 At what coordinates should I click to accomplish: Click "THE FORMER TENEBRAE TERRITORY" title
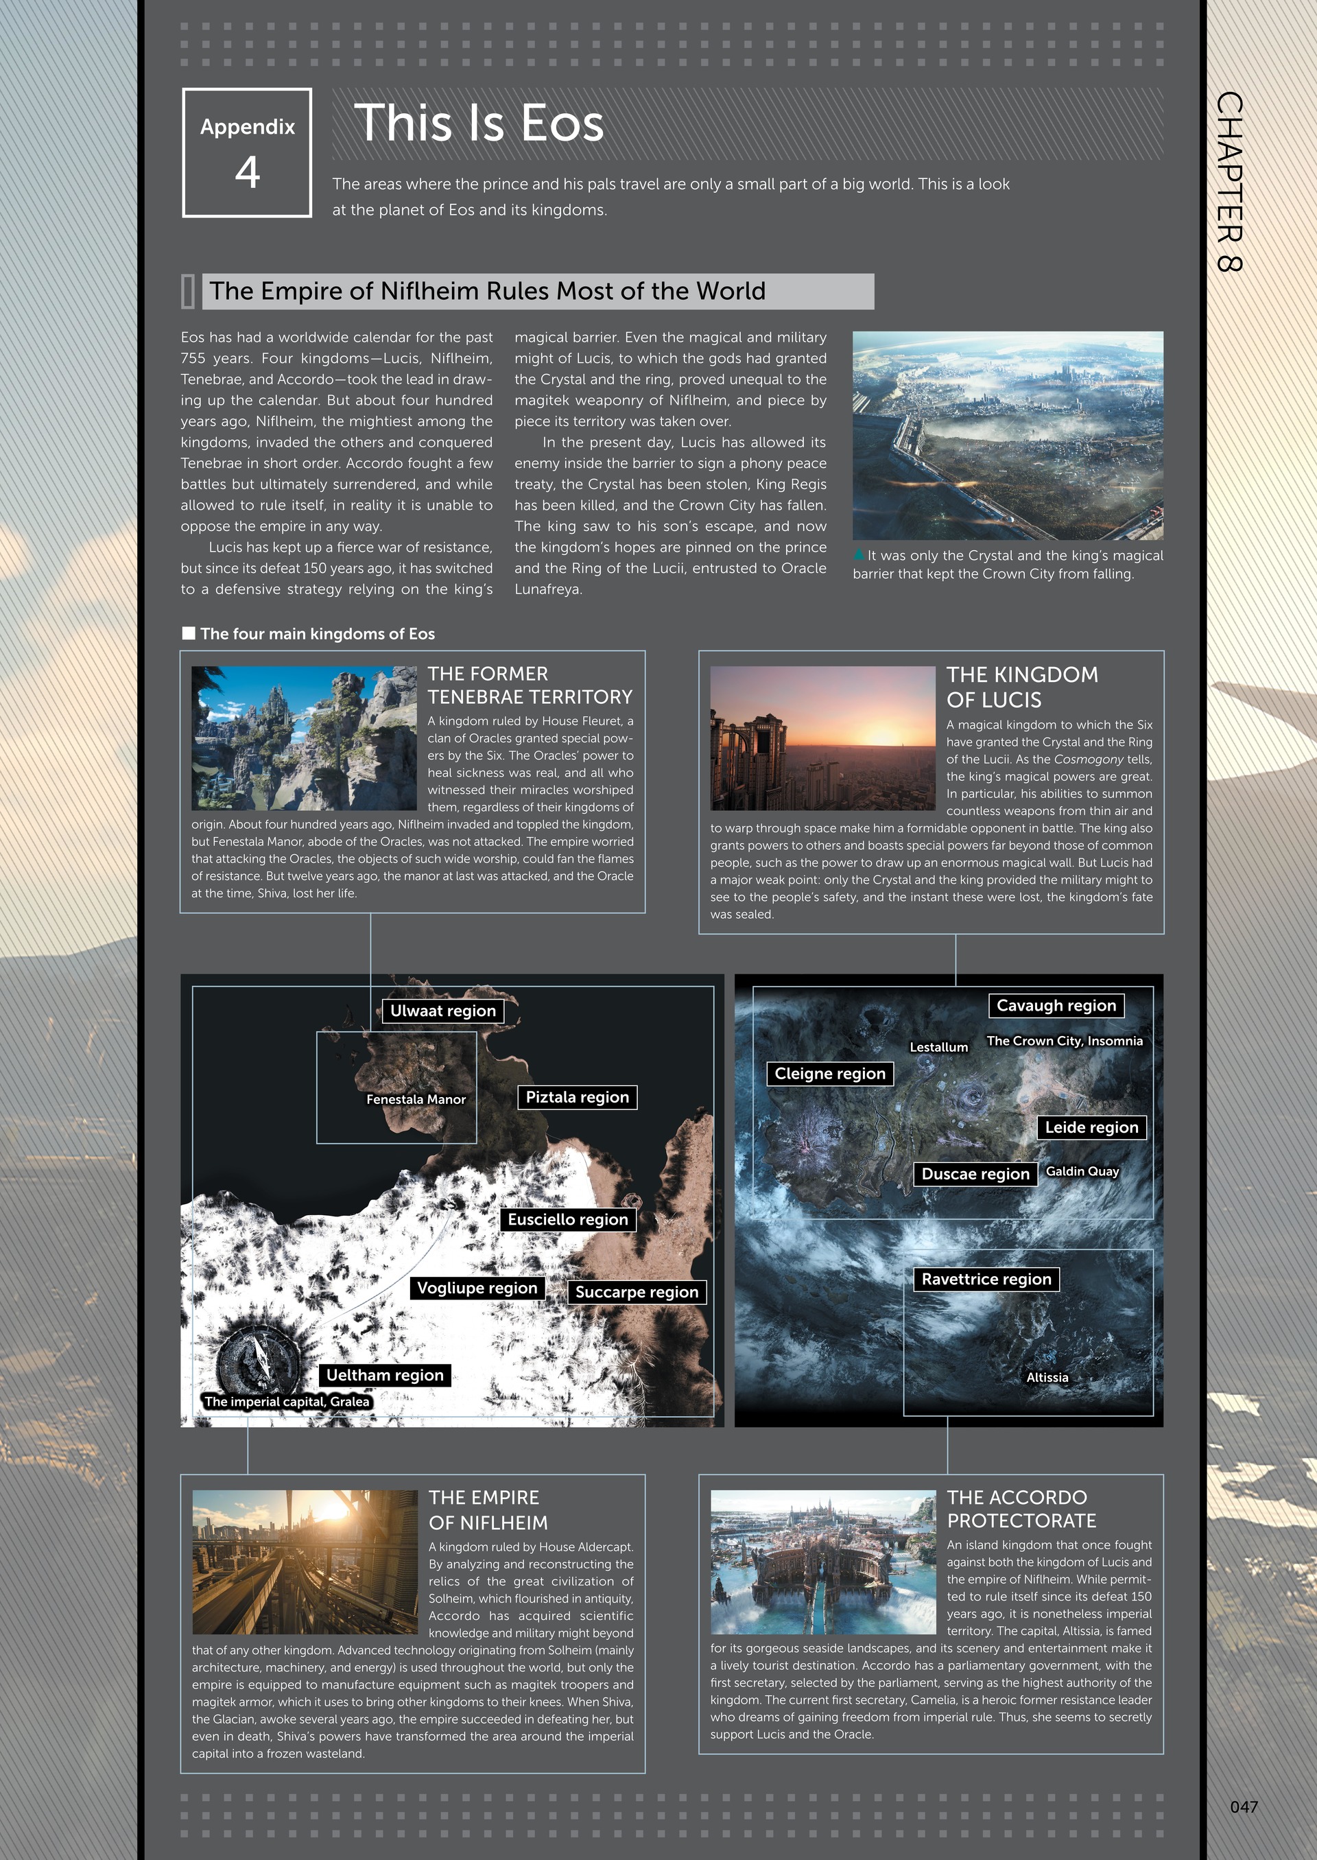pyautogui.click(x=530, y=685)
